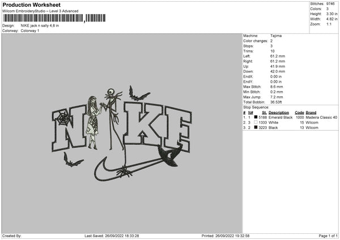Click the Down value 42.0 mm

point(278,71)
